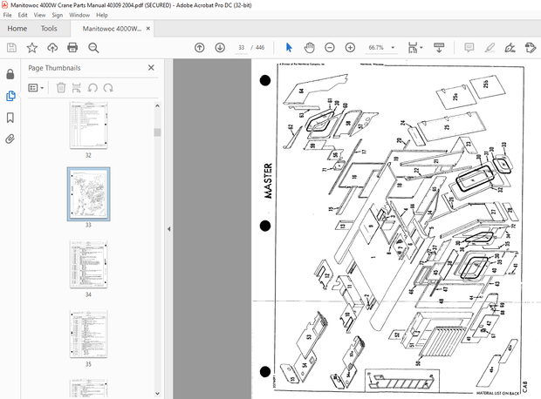541x399 pixels.
Task: Close the Page Thumbnails panel
Action: pyautogui.click(x=151, y=68)
